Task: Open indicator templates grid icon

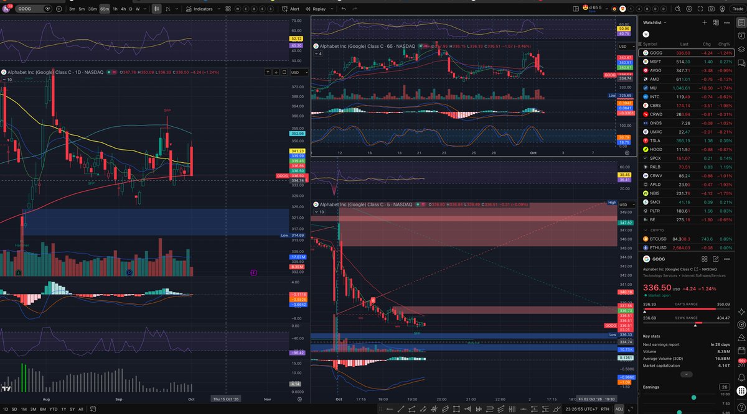Action: [228, 9]
